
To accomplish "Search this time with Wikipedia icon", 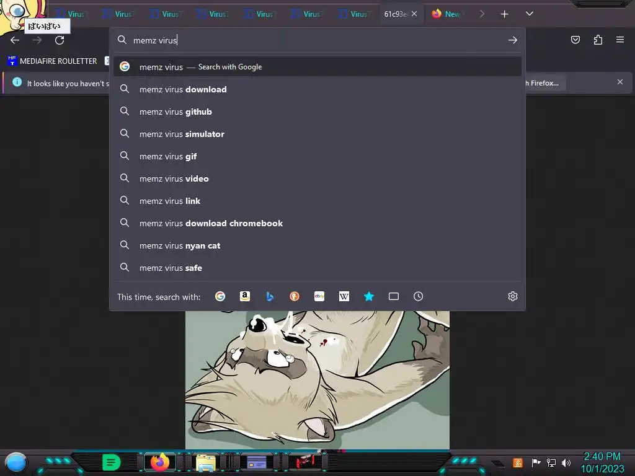I will [x=344, y=296].
